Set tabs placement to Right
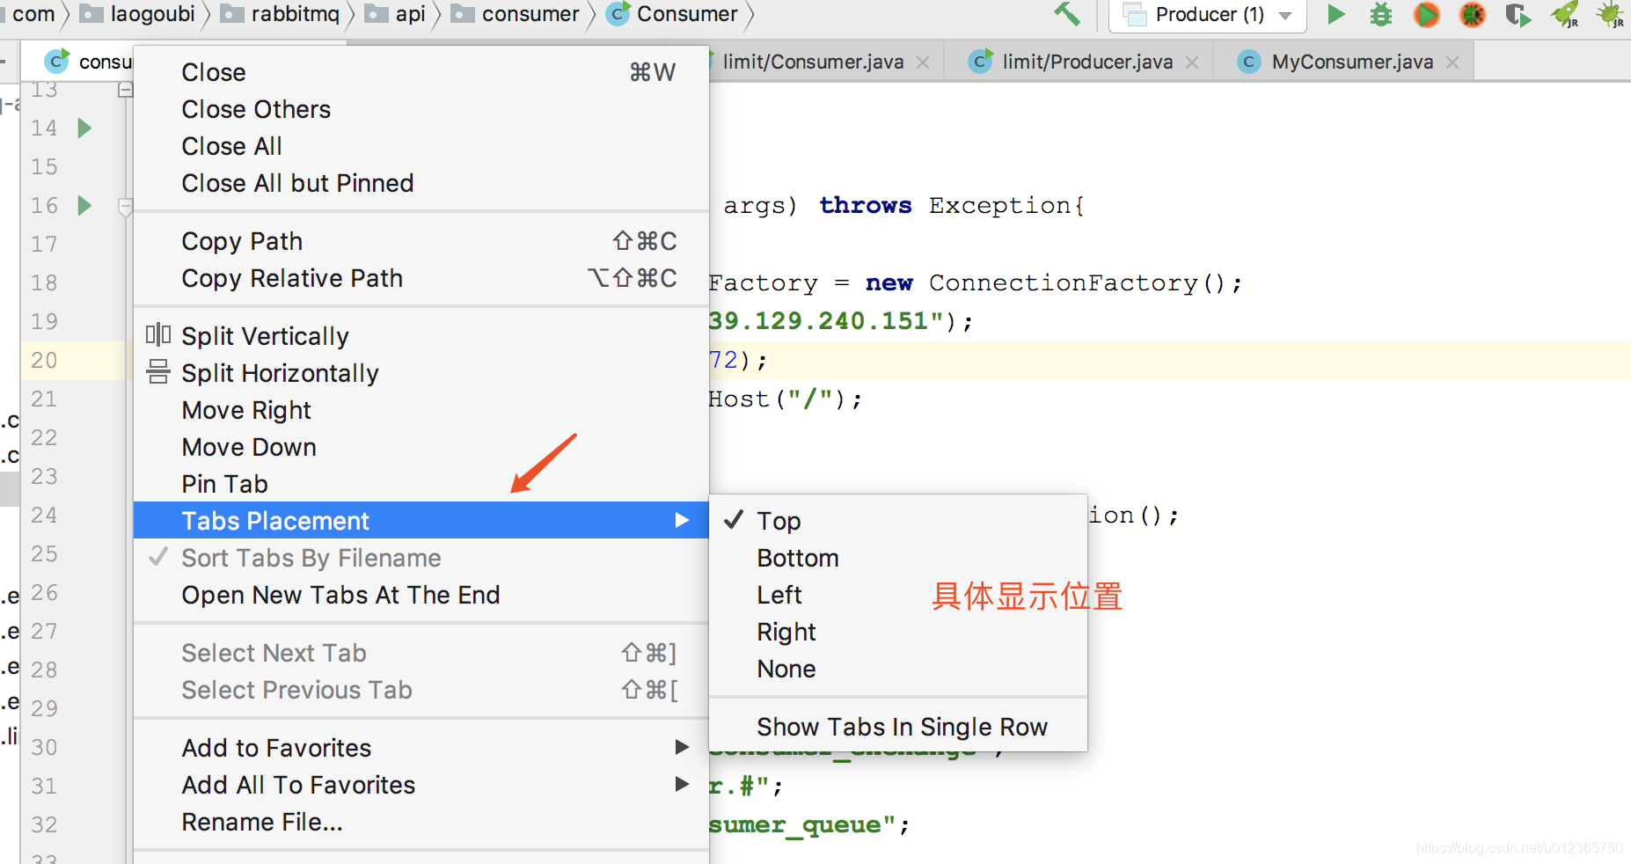1631x864 pixels. [898, 632]
